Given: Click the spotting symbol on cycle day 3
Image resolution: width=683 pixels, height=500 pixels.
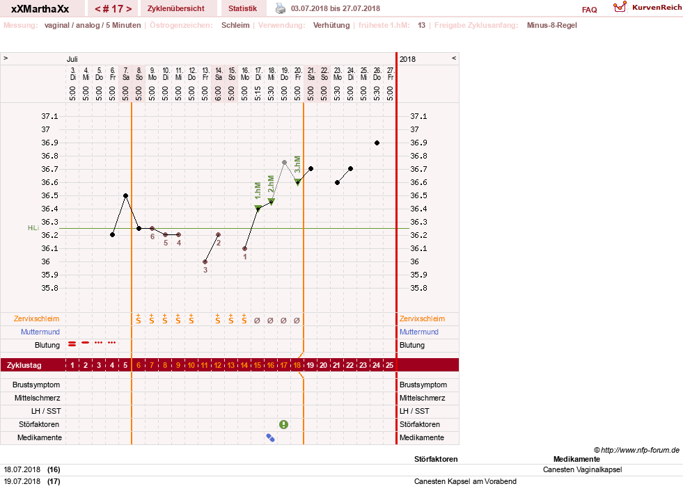Looking at the screenshot, I should click(x=99, y=343).
